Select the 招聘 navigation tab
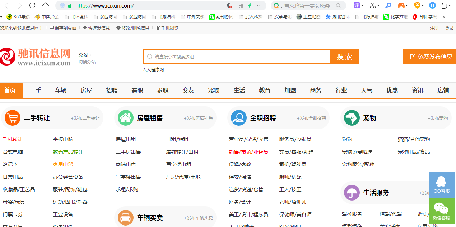The width and height of the screenshot is (456, 227). (x=112, y=90)
